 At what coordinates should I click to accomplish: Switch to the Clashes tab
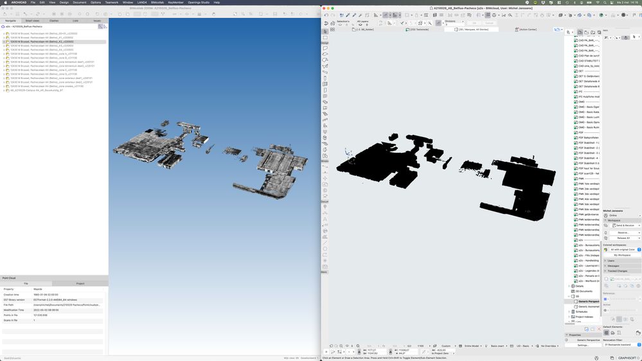pos(54,21)
